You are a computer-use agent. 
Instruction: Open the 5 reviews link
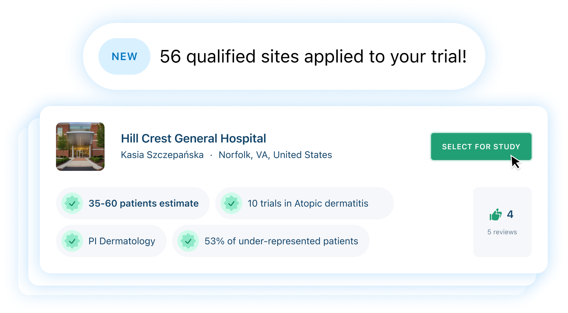(x=502, y=232)
